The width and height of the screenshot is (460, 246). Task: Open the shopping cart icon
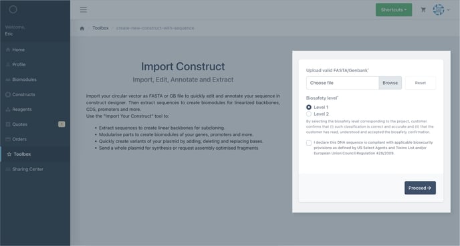tap(423, 9)
